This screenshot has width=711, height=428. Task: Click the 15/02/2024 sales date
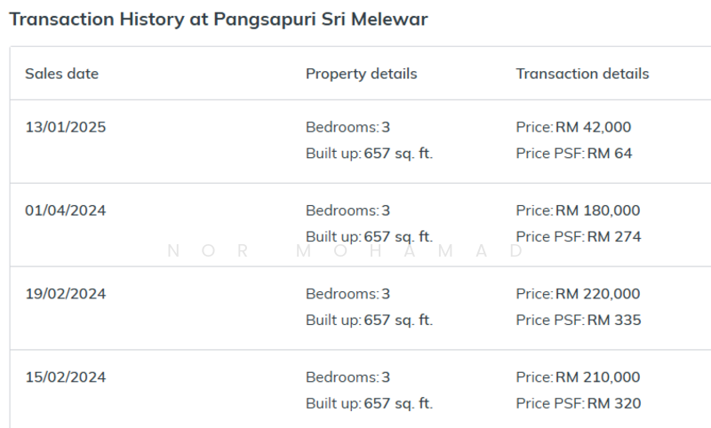[65, 377]
